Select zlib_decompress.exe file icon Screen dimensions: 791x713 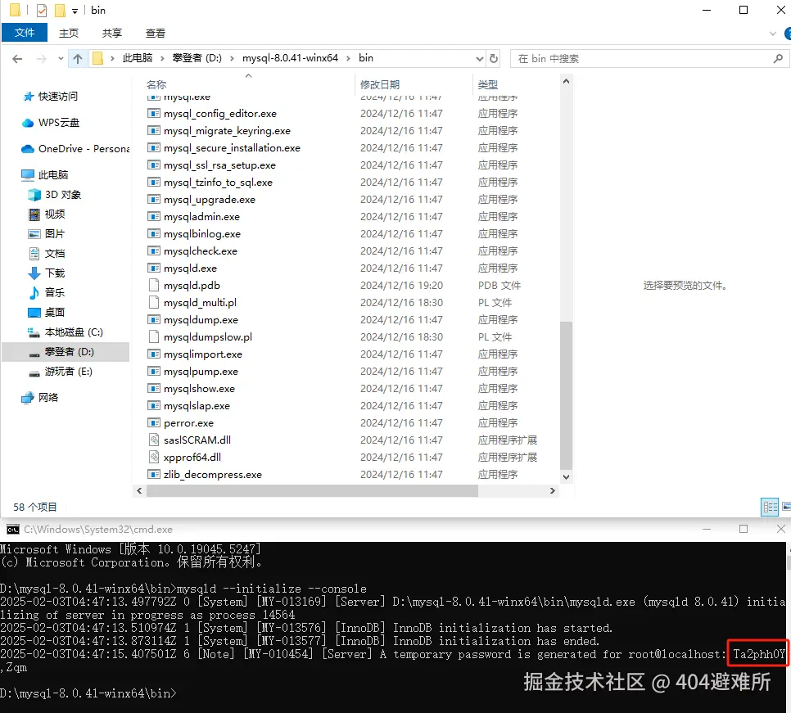point(154,474)
